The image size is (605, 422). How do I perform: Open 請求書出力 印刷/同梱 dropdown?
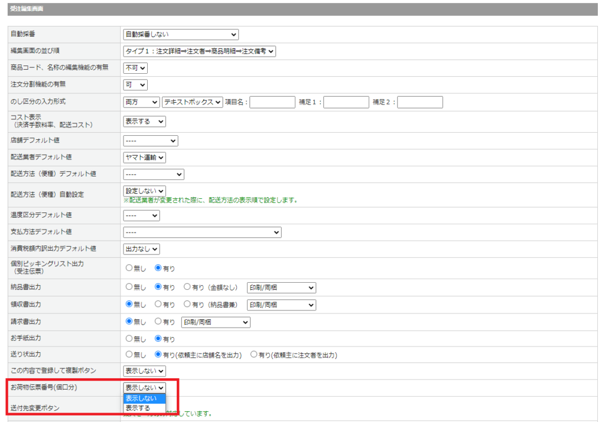coord(216,322)
